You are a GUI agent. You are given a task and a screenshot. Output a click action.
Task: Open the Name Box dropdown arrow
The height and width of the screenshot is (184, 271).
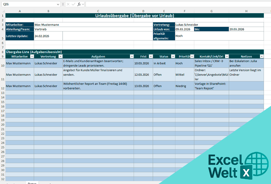58,4
